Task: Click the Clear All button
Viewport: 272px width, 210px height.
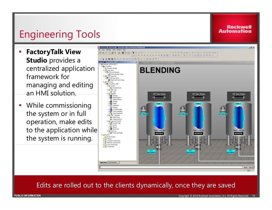Action: tap(251, 167)
